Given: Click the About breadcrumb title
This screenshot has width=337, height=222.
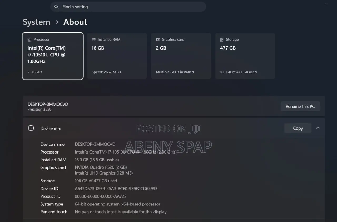Looking at the screenshot, I should tap(75, 22).
